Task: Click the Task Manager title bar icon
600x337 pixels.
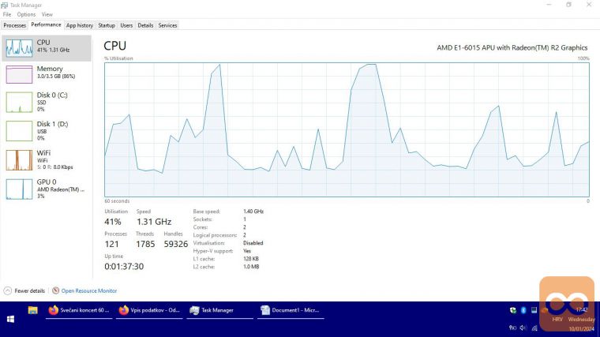Action: (x=4, y=5)
